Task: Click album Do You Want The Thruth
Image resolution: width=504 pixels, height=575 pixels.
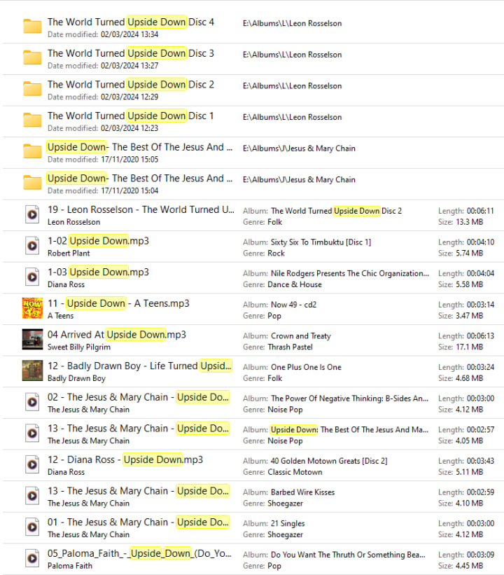Action: (x=348, y=555)
